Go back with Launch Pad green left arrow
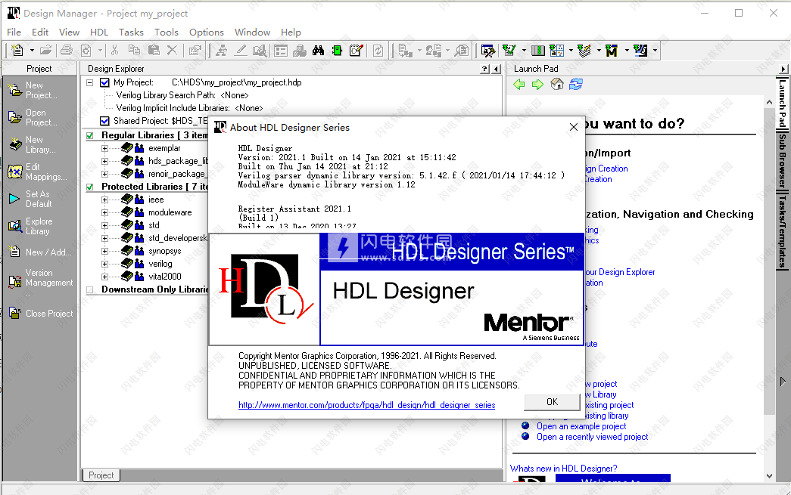791x495 pixels. 519,85
